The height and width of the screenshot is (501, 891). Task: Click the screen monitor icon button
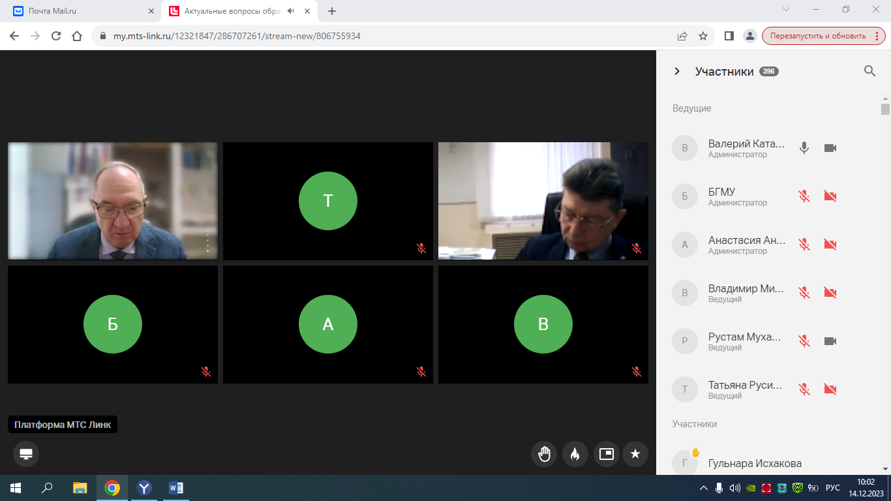(26, 454)
